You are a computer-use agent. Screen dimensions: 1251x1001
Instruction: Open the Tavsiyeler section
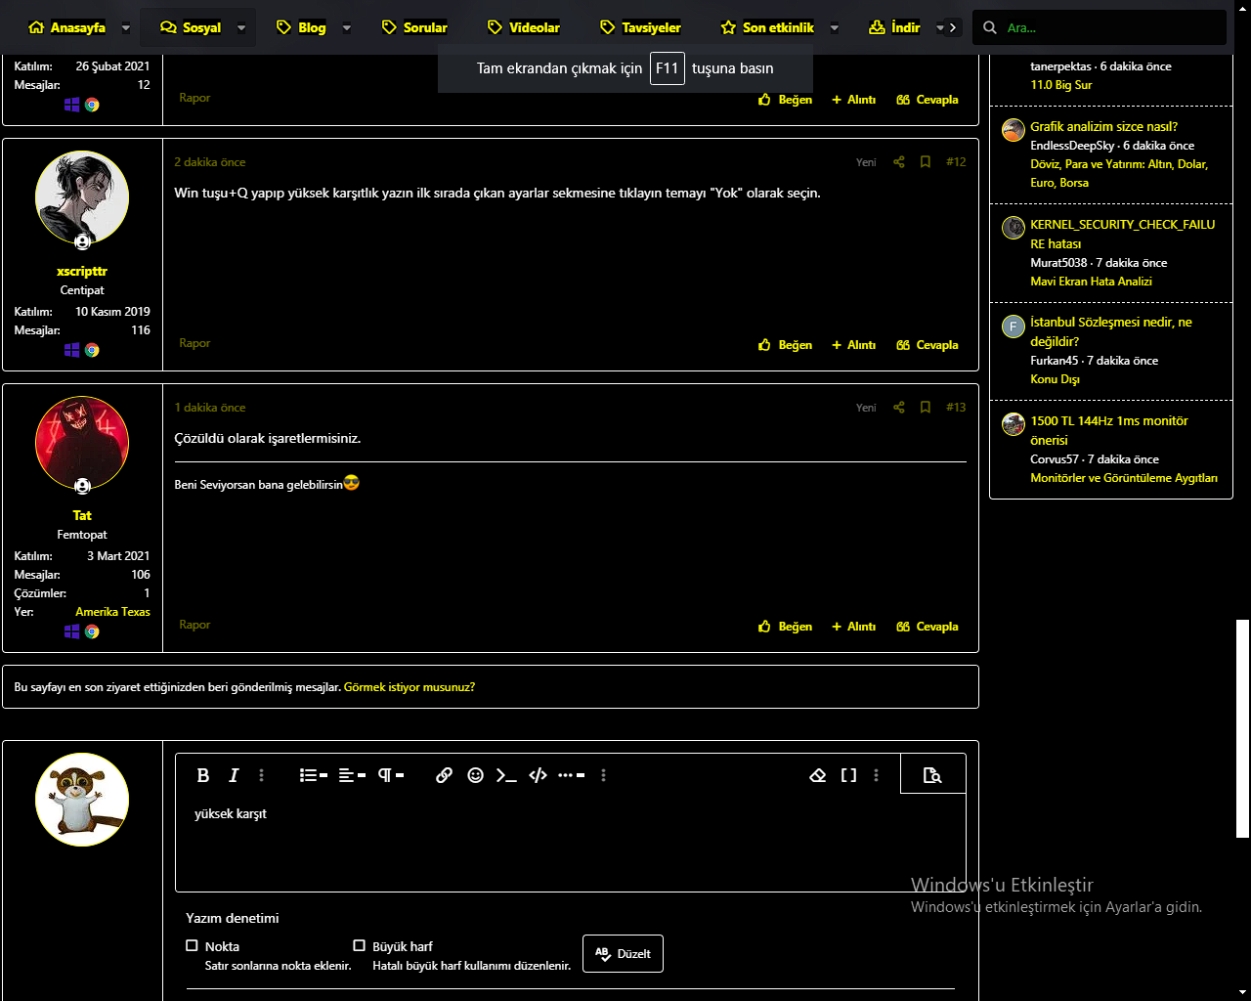pyautogui.click(x=640, y=27)
